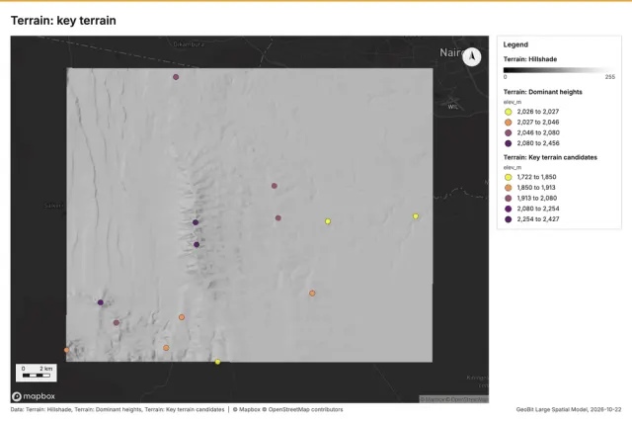Select the orange 2,027 to 2,046 swatch

coord(509,123)
